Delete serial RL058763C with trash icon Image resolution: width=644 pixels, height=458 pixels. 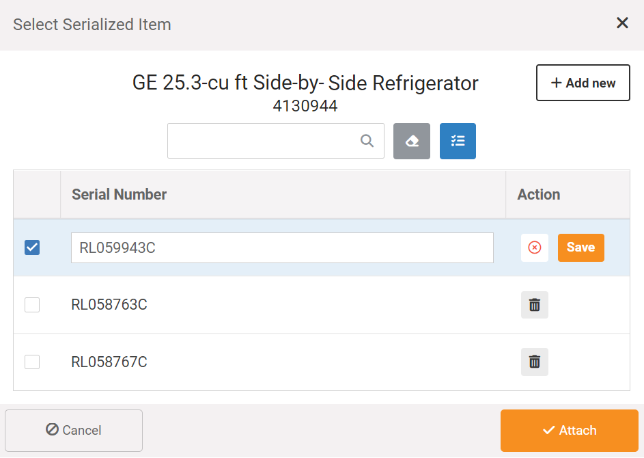(534, 305)
